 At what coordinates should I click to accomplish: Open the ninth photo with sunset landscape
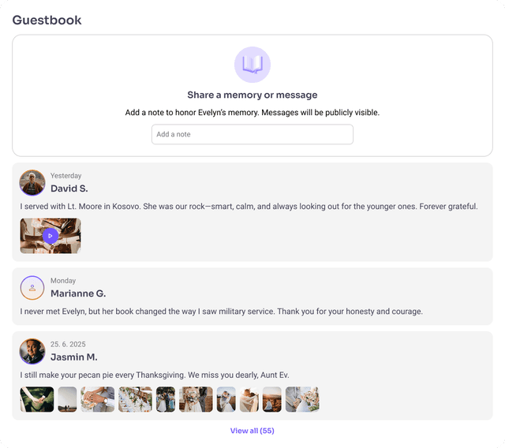pos(271,399)
